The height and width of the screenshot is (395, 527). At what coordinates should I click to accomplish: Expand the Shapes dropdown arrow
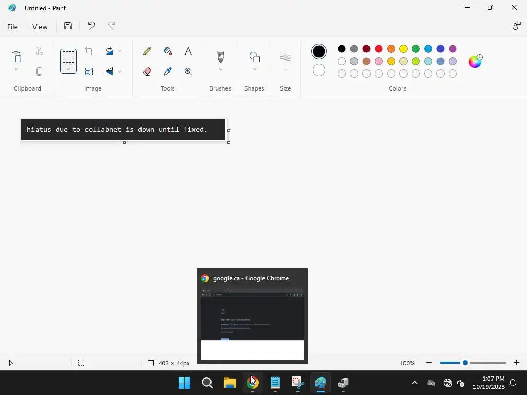(x=254, y=69)
